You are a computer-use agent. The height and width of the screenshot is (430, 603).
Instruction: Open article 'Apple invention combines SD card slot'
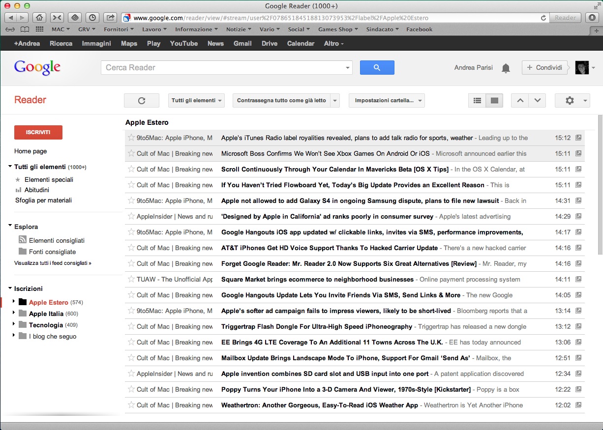(x=325, y=373)
